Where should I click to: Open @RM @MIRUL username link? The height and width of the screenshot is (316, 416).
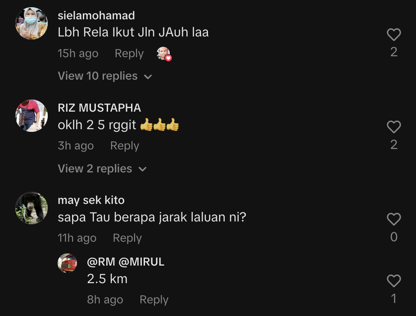tap(126, 262)
